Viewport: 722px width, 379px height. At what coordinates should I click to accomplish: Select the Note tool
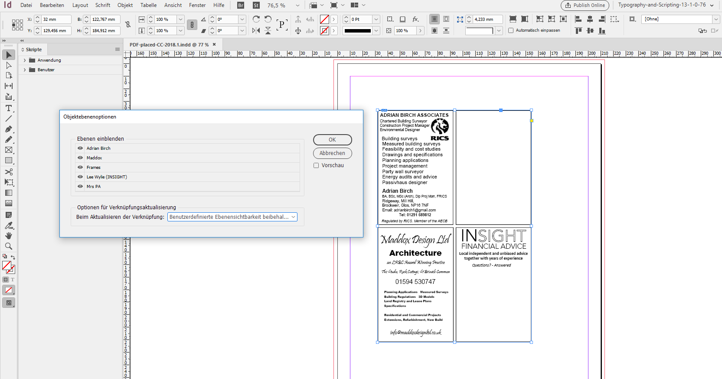pyautogui.click(x=9, y=215)
